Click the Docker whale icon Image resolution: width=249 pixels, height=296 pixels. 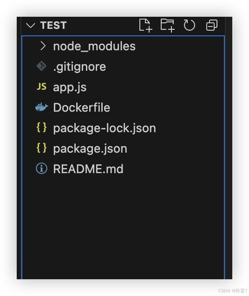tap(41, 107)
